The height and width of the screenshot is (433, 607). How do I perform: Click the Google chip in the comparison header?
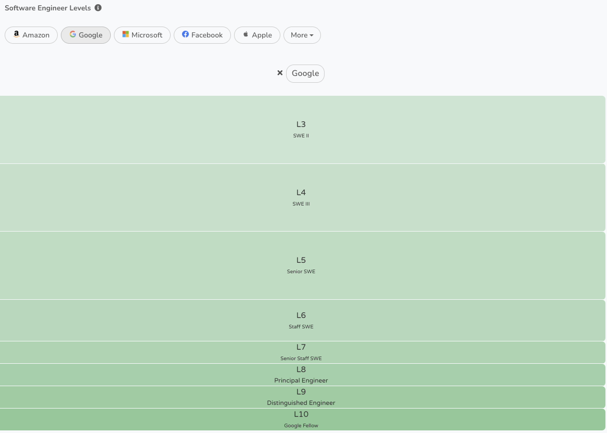(x=305, y=73)
